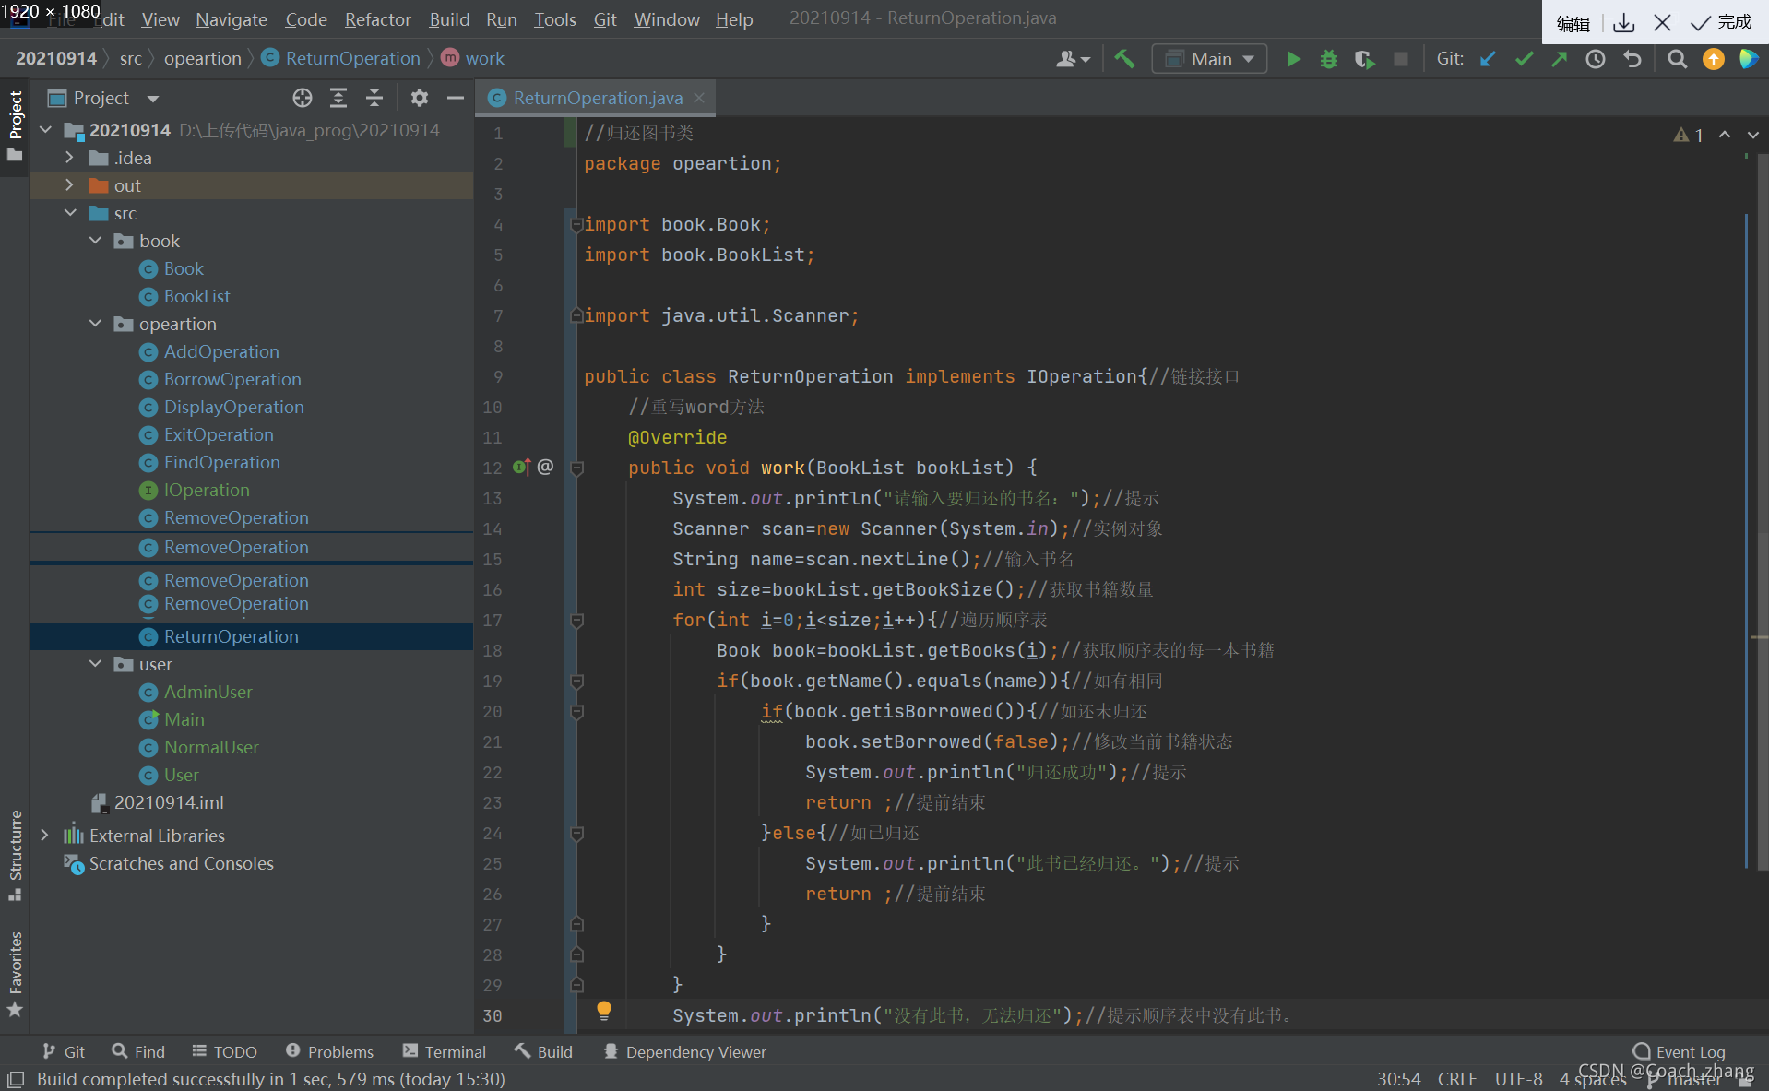Collapse all in Project panel
The height and width of the screenshot is (1091, 1769).
tap(374, 98)
